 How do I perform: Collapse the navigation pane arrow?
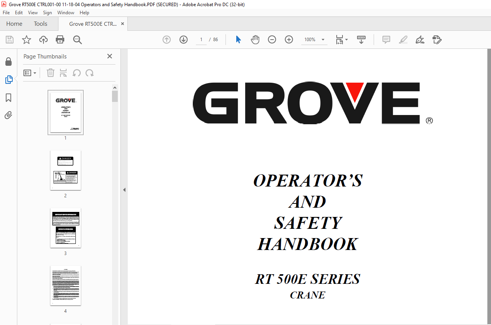point(124,190)
